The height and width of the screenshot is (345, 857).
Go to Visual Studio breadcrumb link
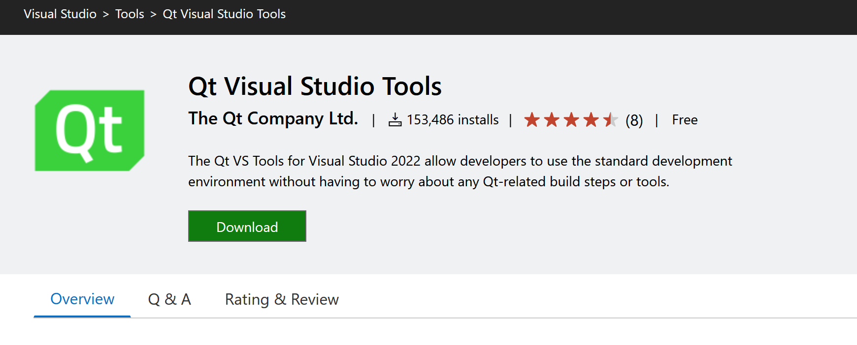click(x=60, y=14)
